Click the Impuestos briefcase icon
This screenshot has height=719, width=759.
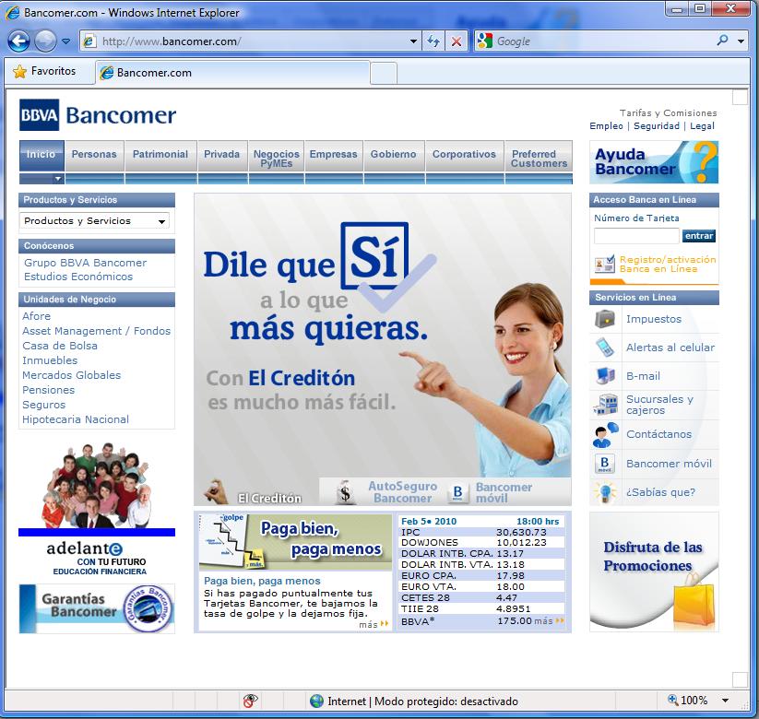point(605,319)
